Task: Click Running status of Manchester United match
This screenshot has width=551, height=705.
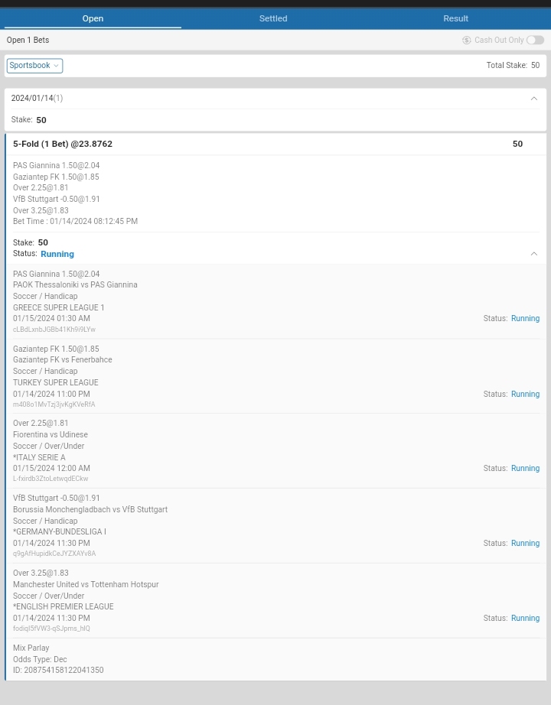Action: tap(525, 619)
